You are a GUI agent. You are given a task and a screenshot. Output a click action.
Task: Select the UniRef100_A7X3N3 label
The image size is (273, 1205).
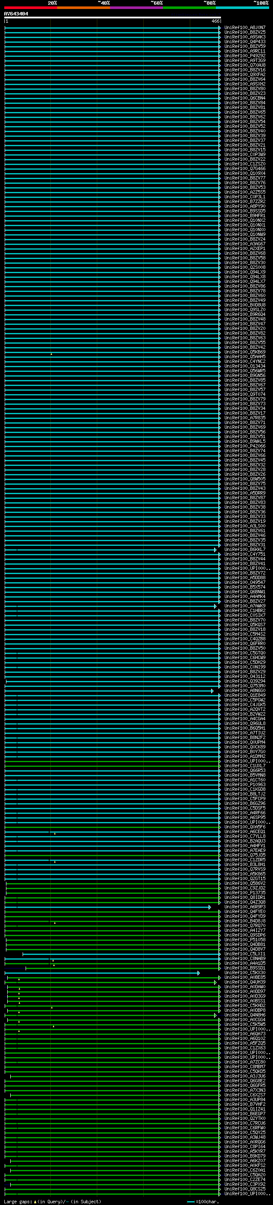point(245,1090)
